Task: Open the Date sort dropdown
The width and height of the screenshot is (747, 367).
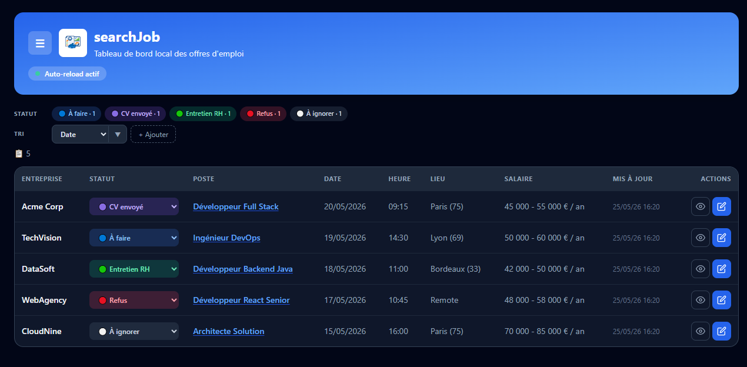Action: pos(81,134)
